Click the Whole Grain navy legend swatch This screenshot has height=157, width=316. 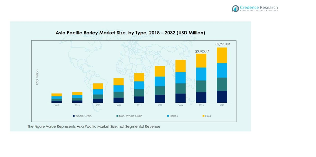coord(74,116)
